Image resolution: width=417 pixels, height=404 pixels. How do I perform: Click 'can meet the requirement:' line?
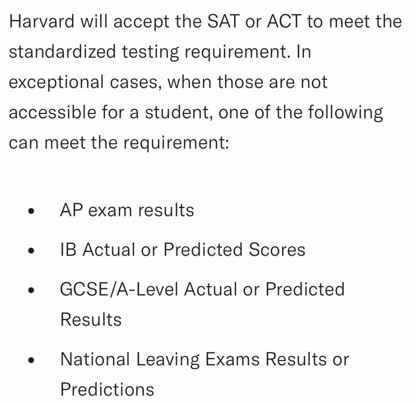(x=119, y=143)
